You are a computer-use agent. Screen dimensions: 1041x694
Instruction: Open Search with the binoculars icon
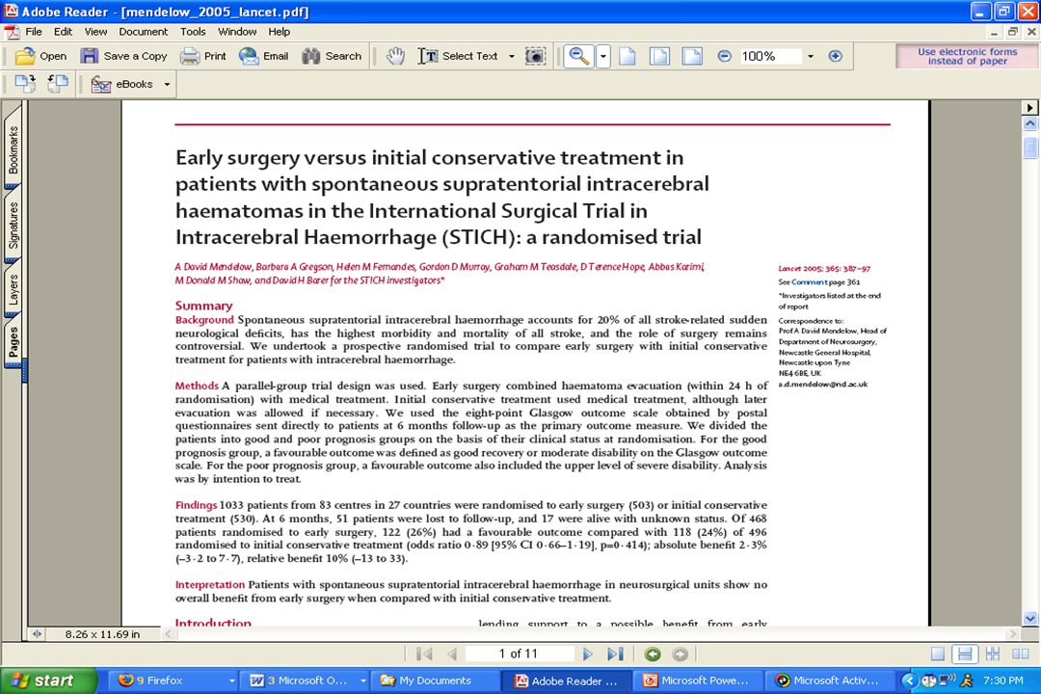(x=310, y=57)
